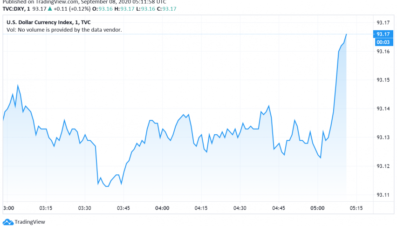The height and width of the screenshot is (226, 397).
Task: Click the high value H:93.17
Action: 124,9
